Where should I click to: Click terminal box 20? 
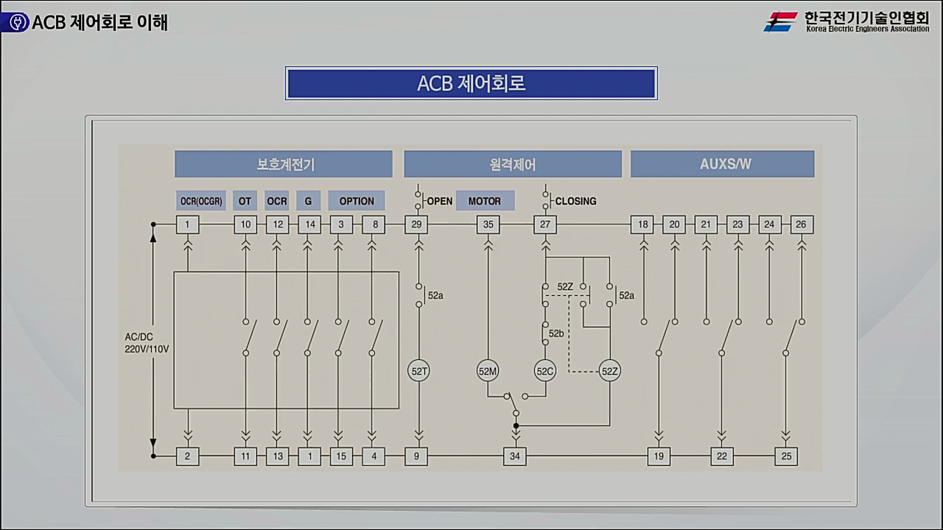674,225
